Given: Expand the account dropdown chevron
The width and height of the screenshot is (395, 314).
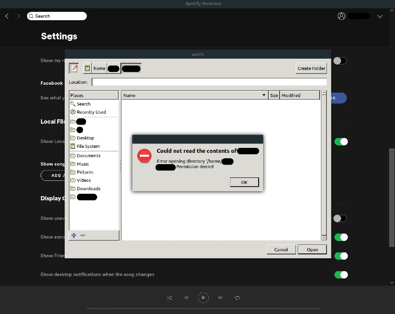Looking at the screenshot, I should pyautogui.click(x=380, y=16).
